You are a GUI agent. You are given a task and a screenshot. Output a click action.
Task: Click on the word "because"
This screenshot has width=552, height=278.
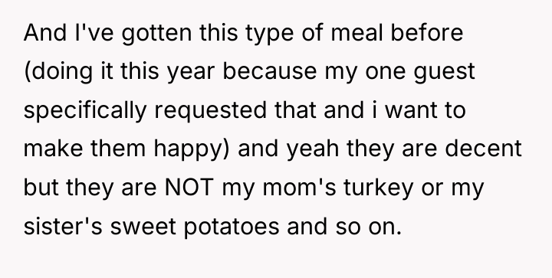[270, 71]
